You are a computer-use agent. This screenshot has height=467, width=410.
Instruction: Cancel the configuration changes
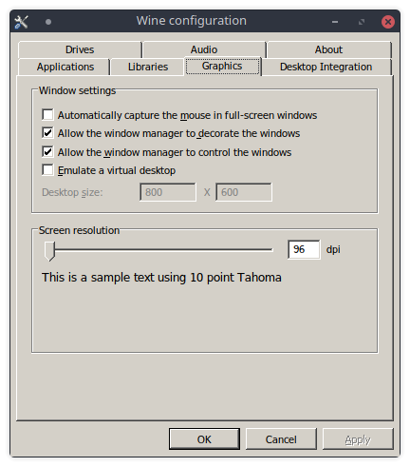281,439
